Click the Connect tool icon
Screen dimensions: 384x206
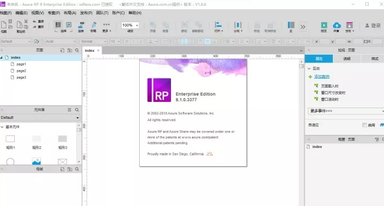81,25
